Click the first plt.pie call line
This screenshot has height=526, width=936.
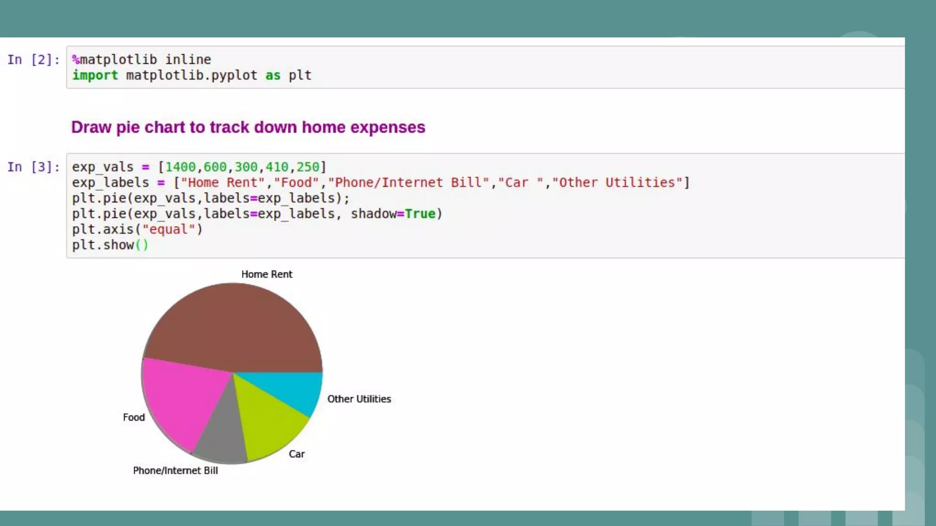[210, 198]
